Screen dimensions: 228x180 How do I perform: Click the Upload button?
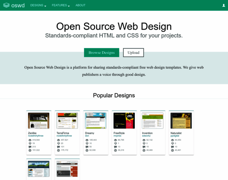point(133,52)
